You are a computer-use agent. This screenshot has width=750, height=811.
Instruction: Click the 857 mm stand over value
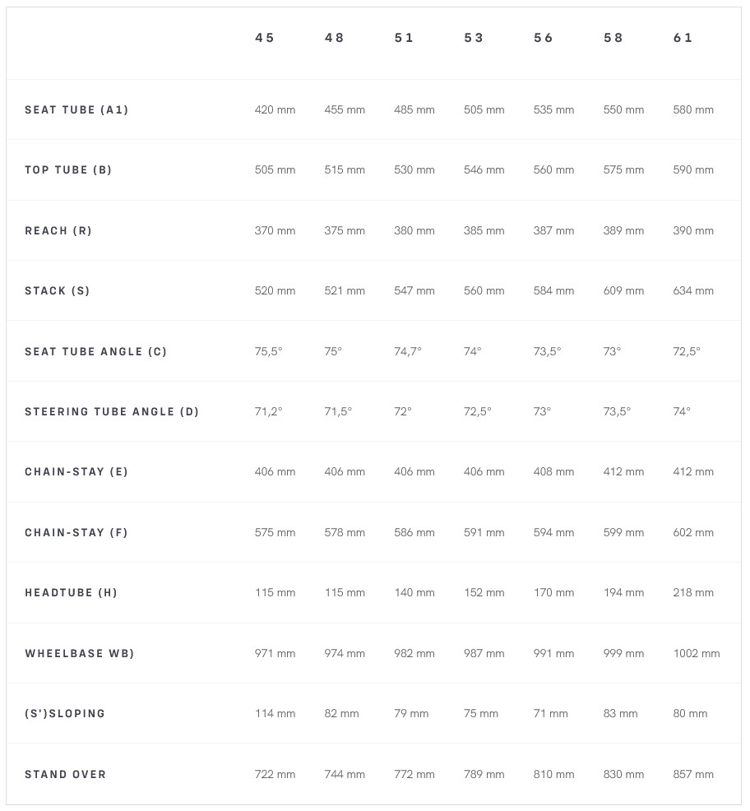(693, 775)
